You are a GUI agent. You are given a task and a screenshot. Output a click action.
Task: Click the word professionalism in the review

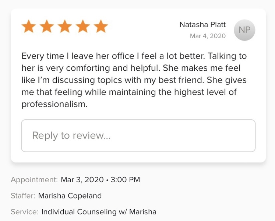(54, 104)
